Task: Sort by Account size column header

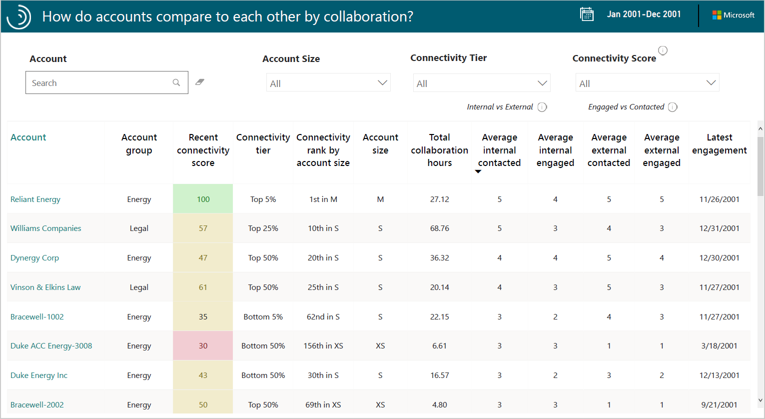Action: (380, 144)
